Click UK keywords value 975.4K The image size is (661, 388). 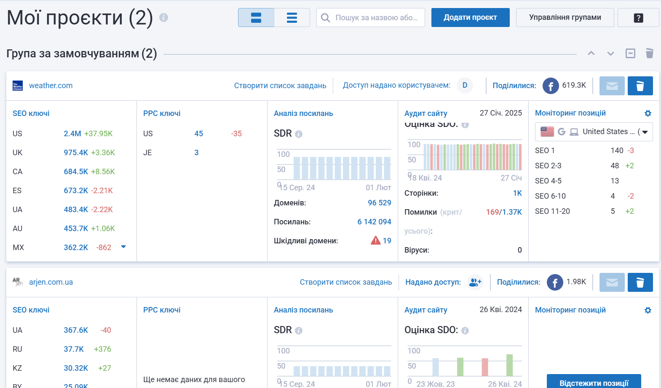click(76, 153)
